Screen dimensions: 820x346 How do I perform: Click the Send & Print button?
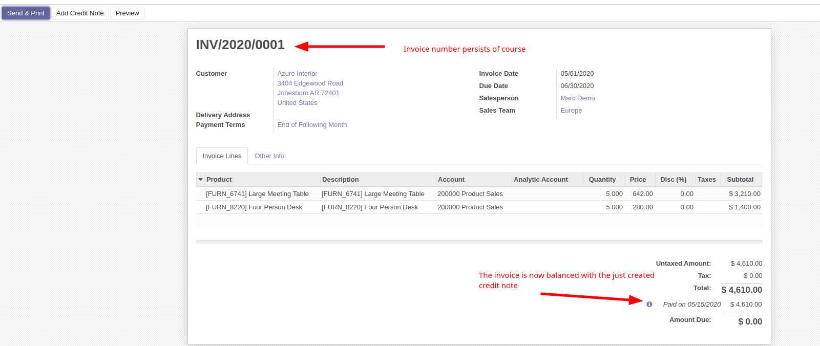tap(26, 13)
